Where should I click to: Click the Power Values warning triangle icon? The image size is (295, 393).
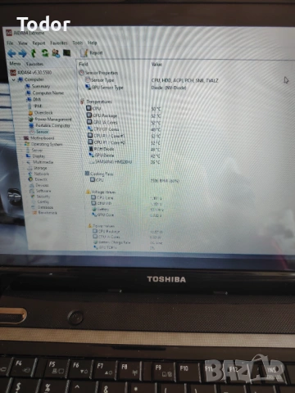pos(89,226)
